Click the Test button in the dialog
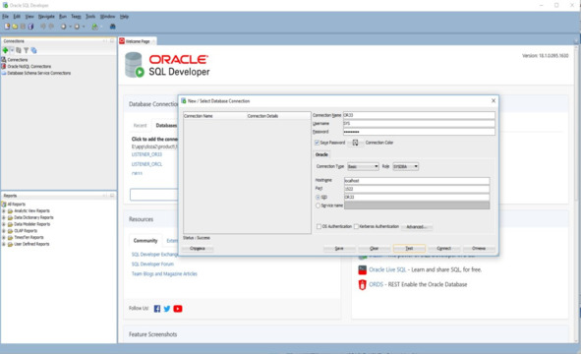Viewport: 581px width, 354px height. pyautogui.click(x=409, y=249)
